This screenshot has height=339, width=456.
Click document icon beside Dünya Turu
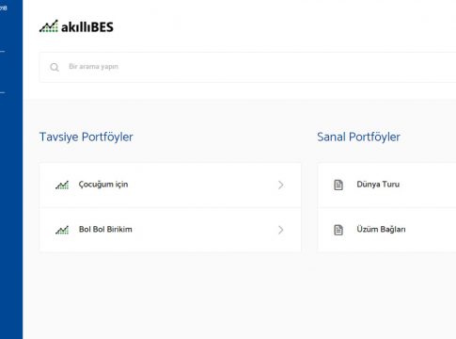[338, 185]
